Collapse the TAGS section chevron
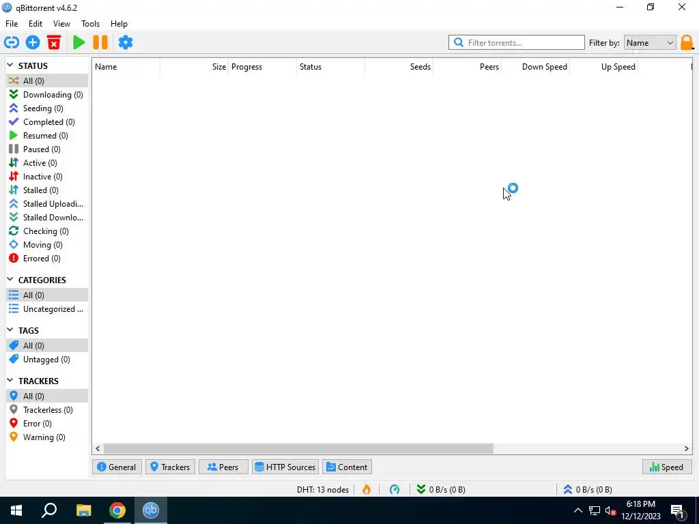The image size is (699, 524). click(x=10, y=330)
